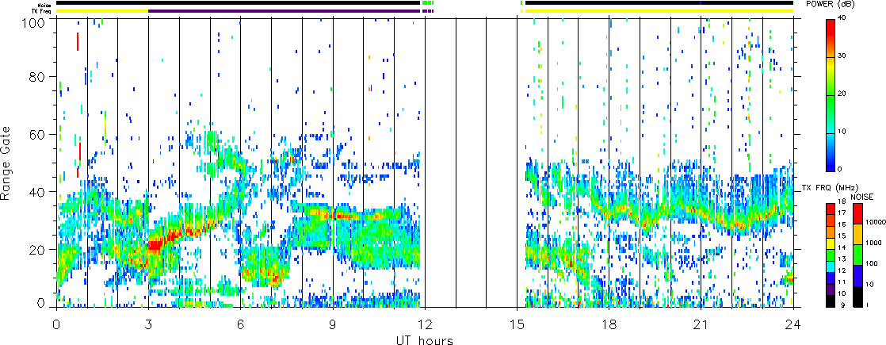The width and height of the screenshot is (886, 345).
Task: Pick the yellow swatch in TX FRQ legend
Action: coord(831,243)
